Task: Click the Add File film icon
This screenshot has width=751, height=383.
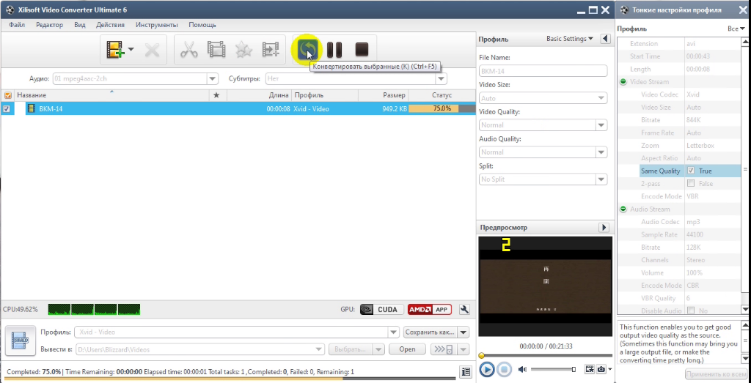Action: 115,50
